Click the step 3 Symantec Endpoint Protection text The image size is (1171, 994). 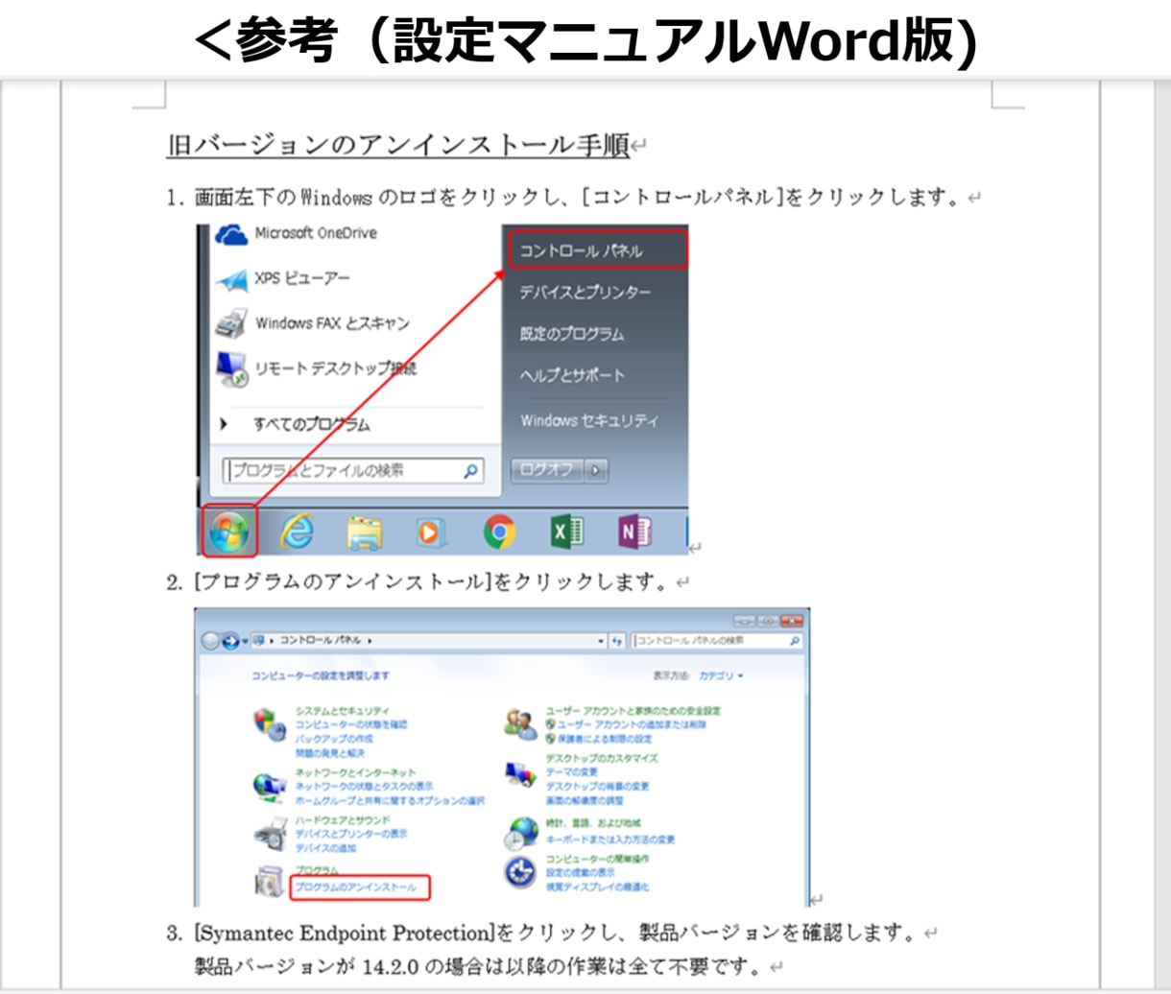pyautogui.click(x=344, y=933)
